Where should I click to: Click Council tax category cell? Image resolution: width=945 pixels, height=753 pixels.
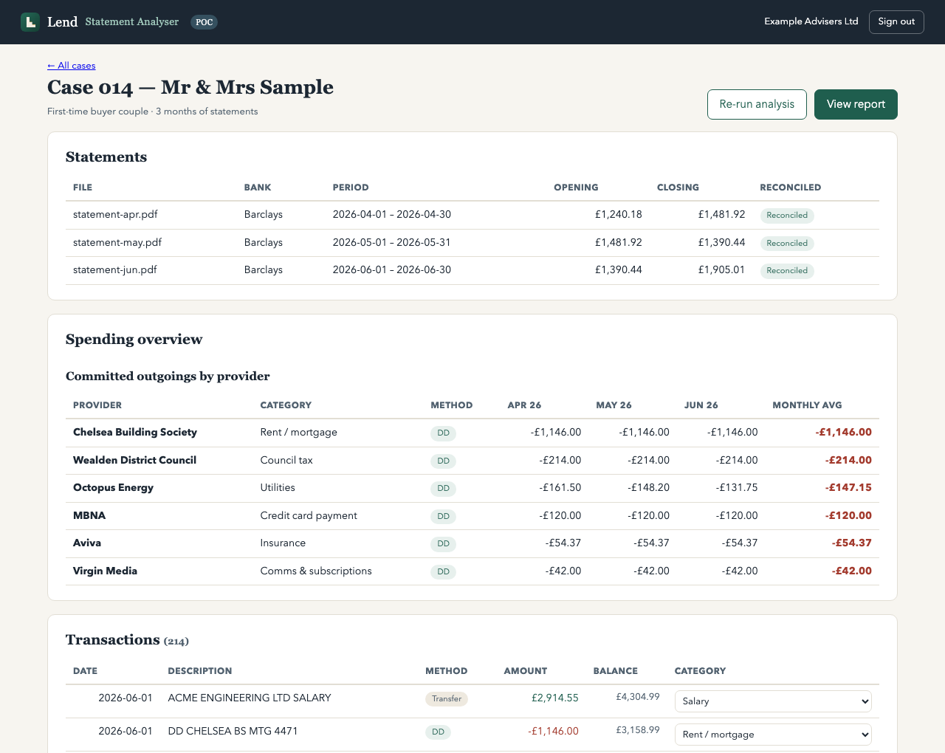[286, 460]
